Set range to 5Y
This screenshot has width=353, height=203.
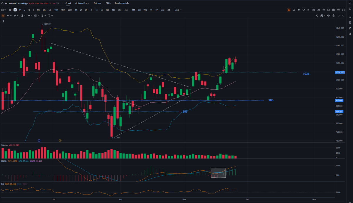point(156,10)
